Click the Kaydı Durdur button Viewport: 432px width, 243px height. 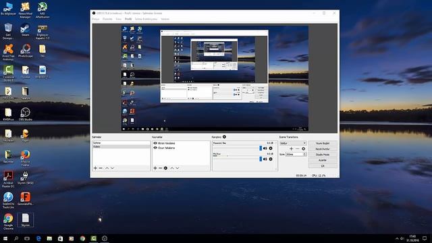click(x=323, y=148)
